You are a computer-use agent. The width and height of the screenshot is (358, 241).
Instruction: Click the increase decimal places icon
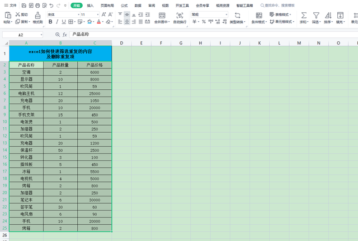pyautogui.click(x=218, y=22)
